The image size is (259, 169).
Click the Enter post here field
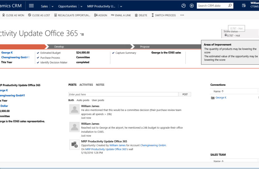tap(123, 94)
